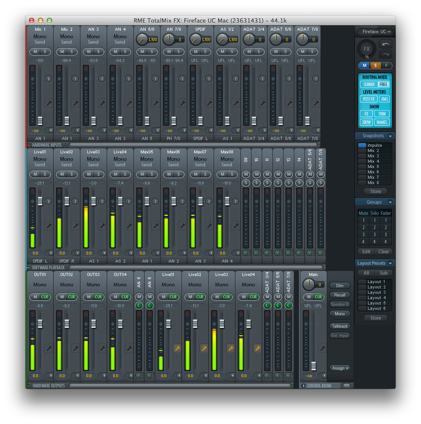Screen dimensions: 421x424
Task: Switch to SUBMIX routing mode
Action: [369, 84]
